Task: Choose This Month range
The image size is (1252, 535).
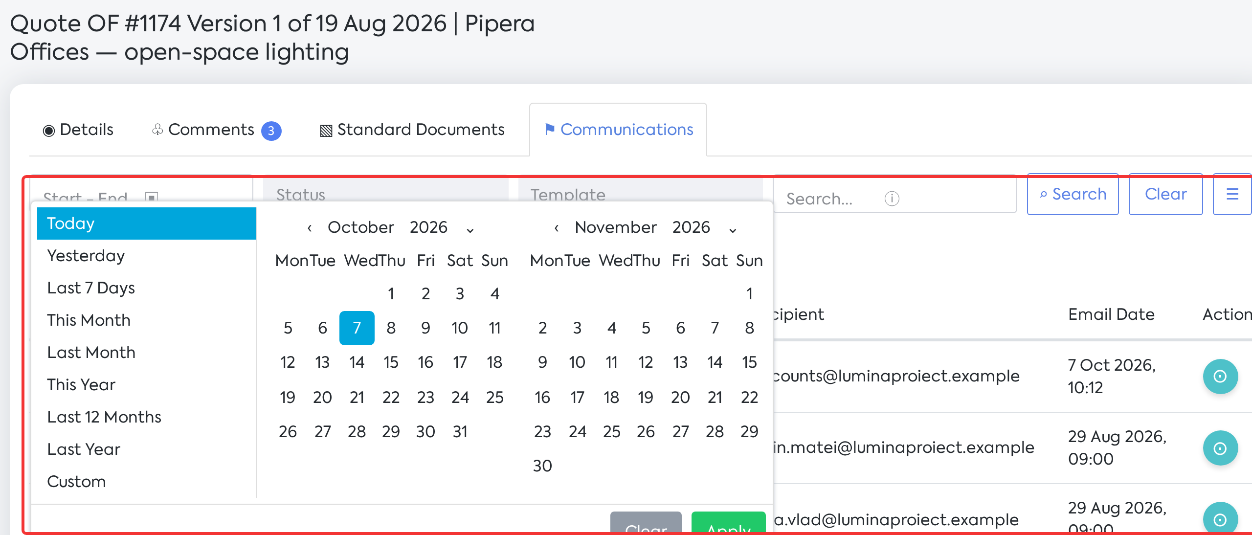Action: tap(147, 320)
